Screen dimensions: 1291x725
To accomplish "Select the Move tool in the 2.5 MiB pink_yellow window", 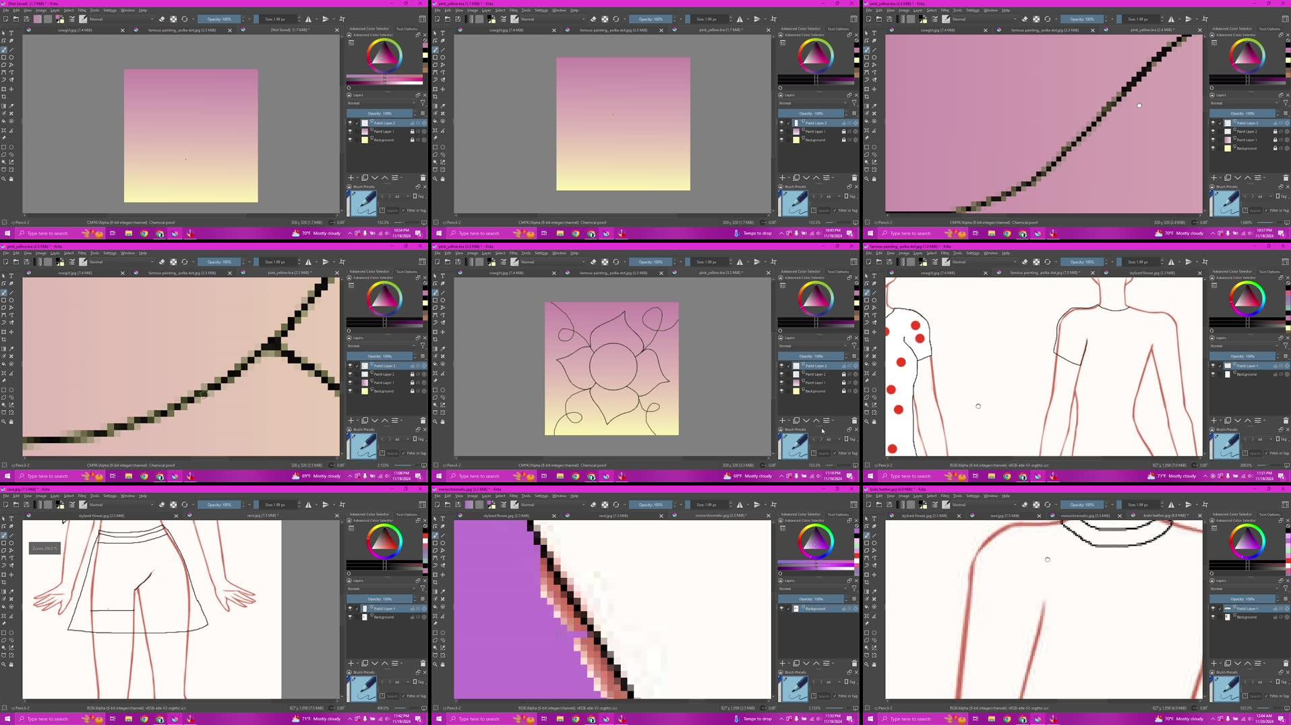I will click(x=11, y=332).
